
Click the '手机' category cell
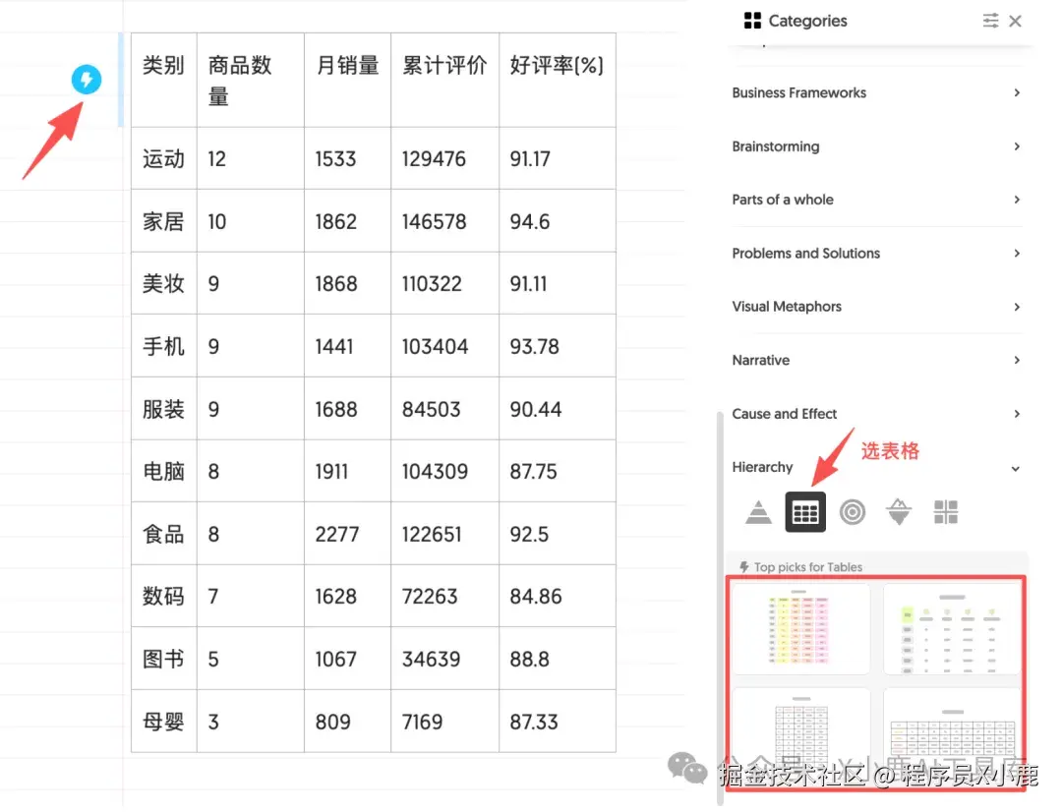(x=164, y=346)
